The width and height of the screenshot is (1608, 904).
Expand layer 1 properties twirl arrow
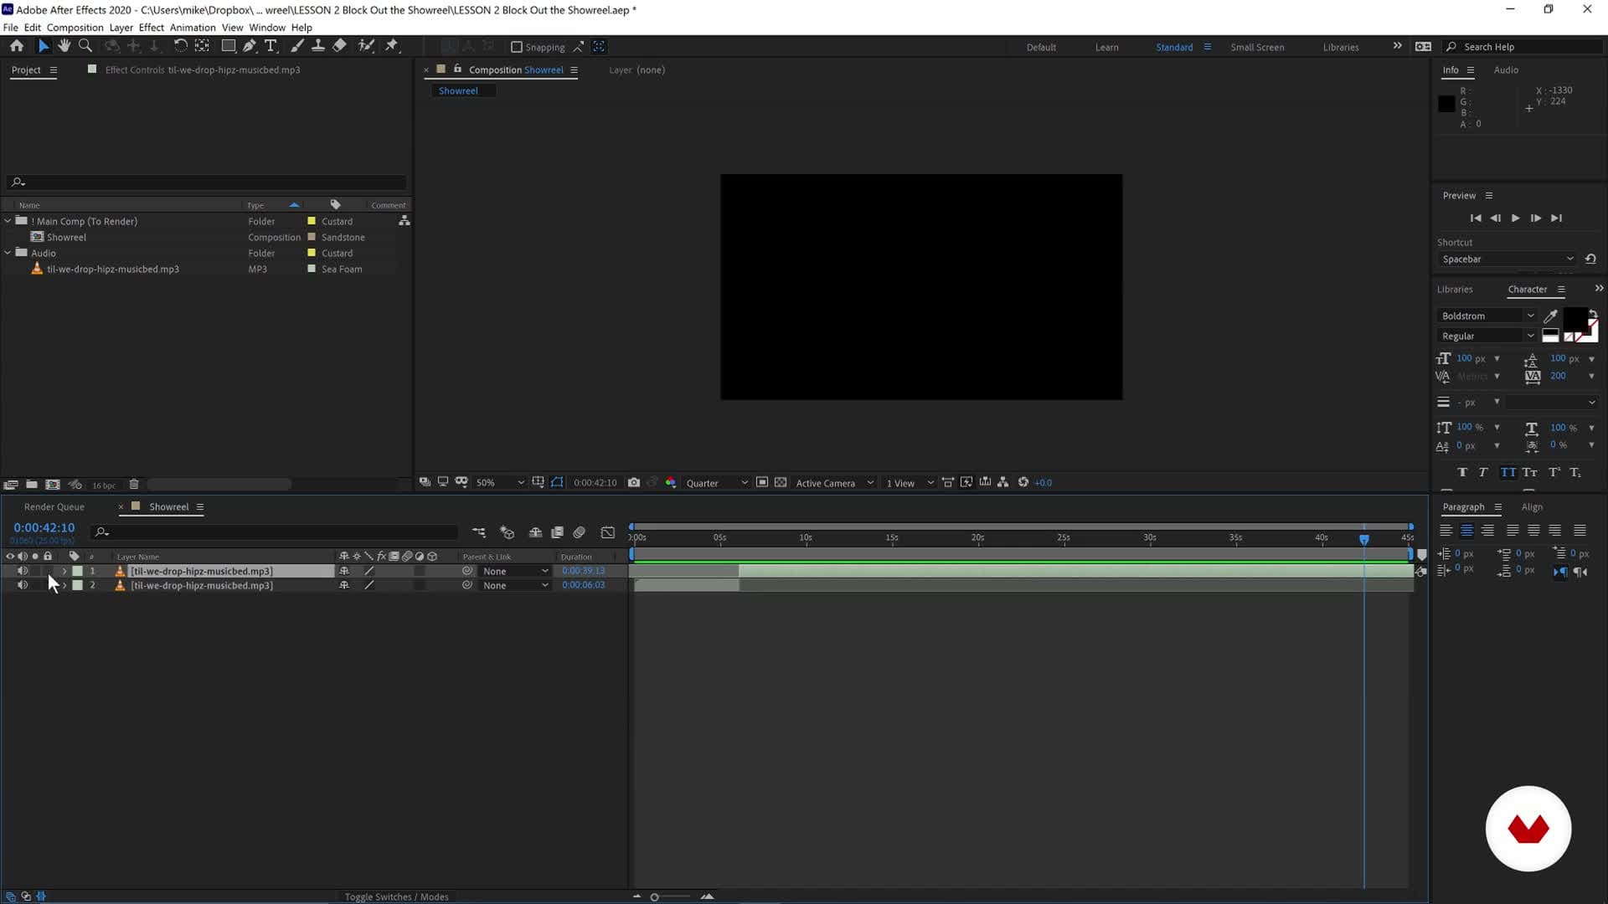pos(64,571)
